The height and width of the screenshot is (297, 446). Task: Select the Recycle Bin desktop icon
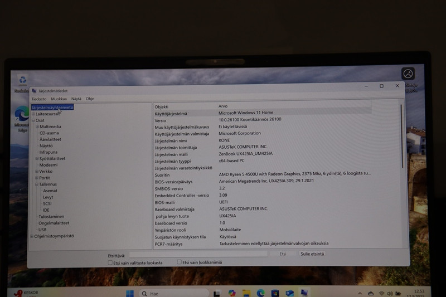click(22, 83)
